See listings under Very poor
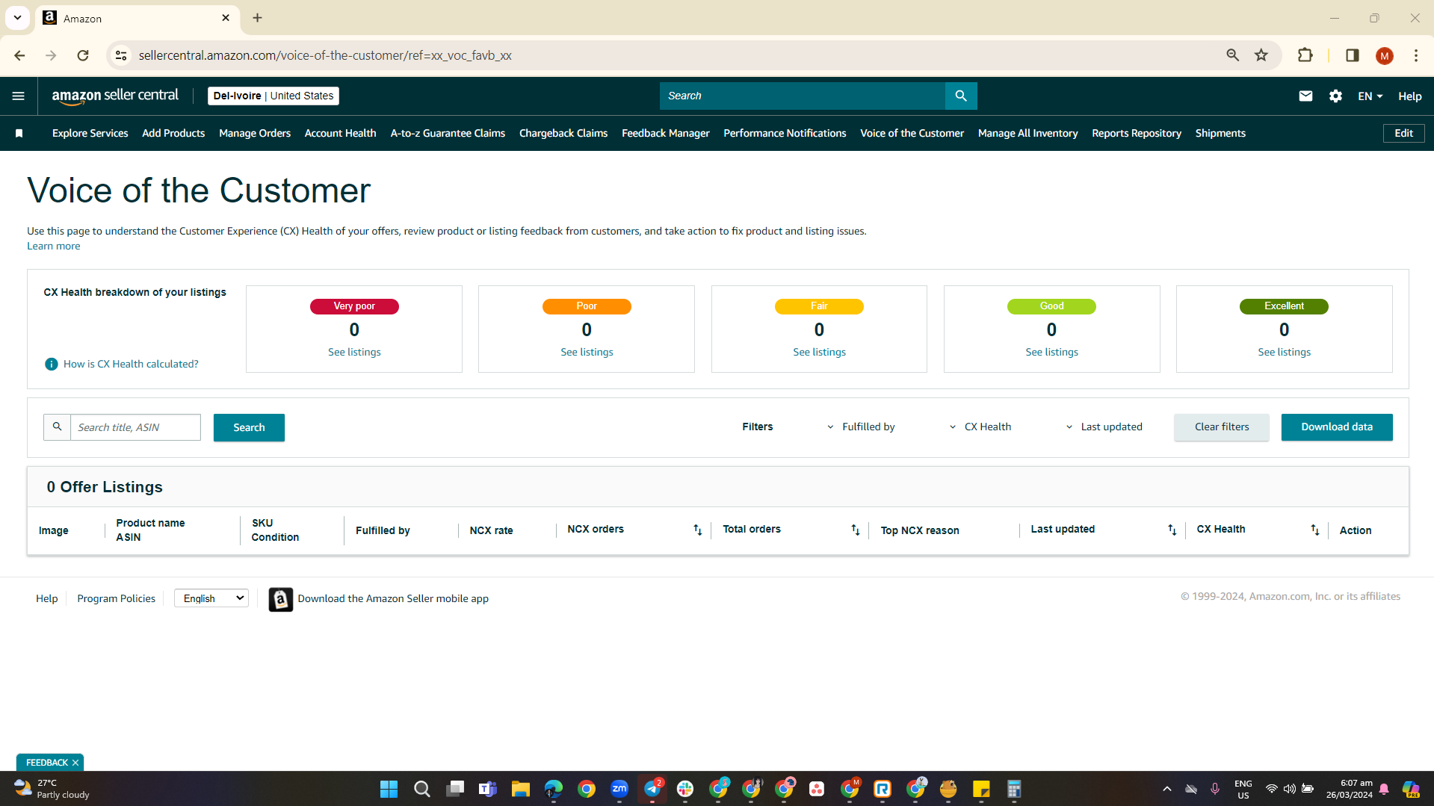The image size is (1434, 806). click(354, 352)
